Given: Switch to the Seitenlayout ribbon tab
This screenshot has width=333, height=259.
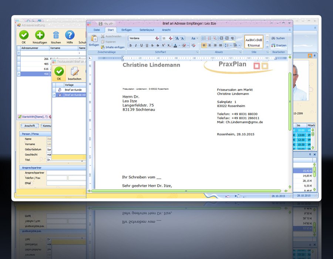Looking at the screenshot, I should [147, 30].
